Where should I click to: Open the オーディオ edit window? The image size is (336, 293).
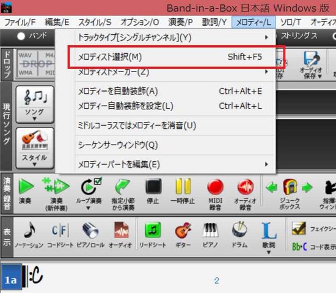120,235
